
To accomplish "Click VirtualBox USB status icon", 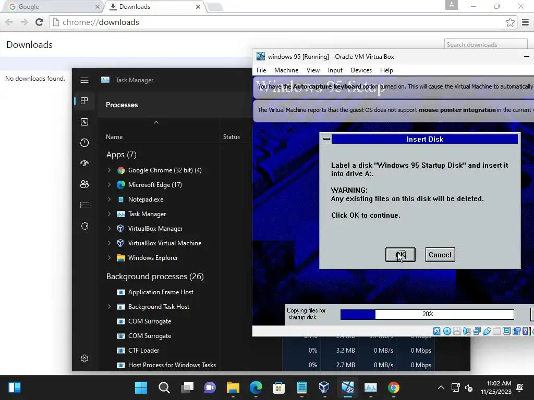I will (487, 331).
